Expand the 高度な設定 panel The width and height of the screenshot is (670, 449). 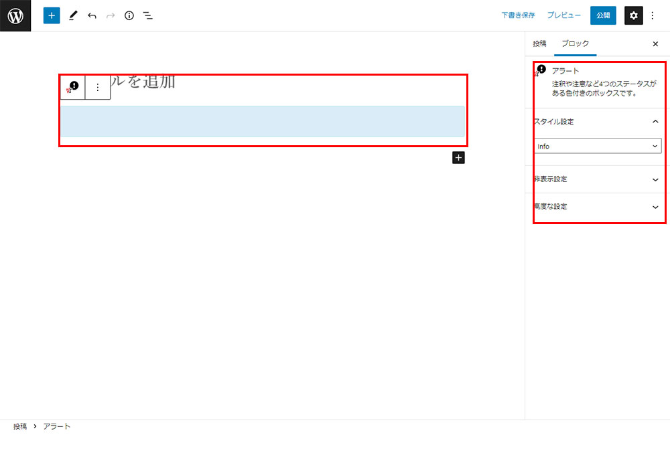(655, 207)
